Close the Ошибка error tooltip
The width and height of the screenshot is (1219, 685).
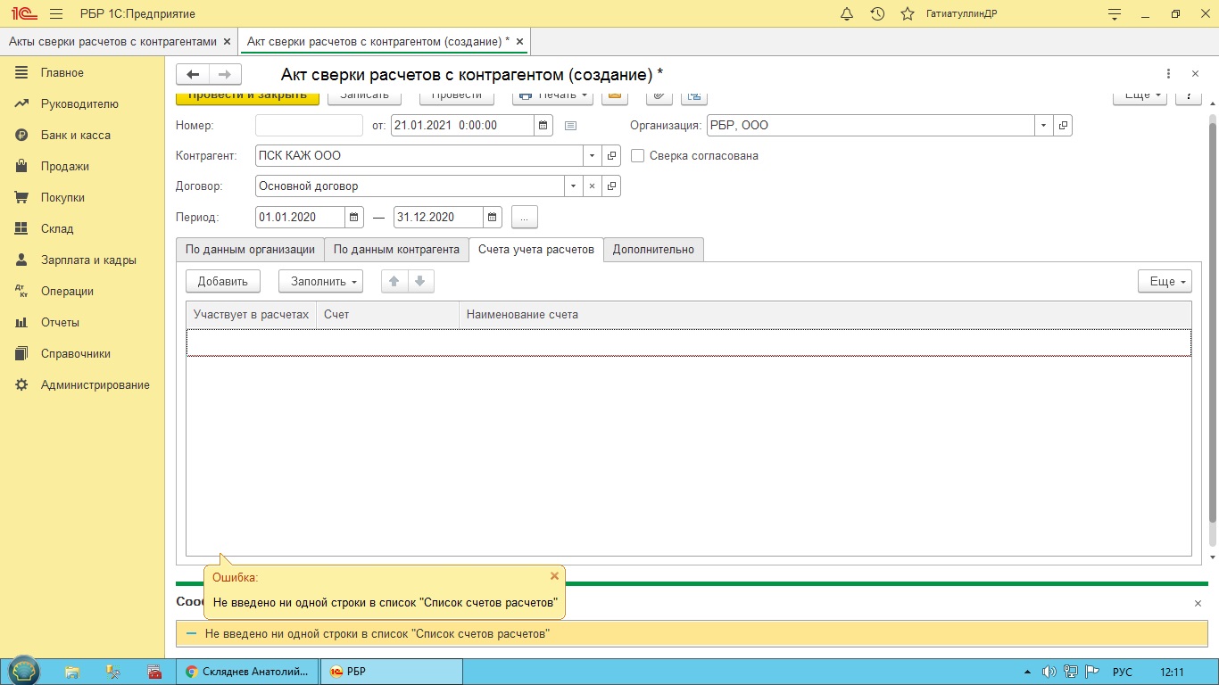(554, 576)
